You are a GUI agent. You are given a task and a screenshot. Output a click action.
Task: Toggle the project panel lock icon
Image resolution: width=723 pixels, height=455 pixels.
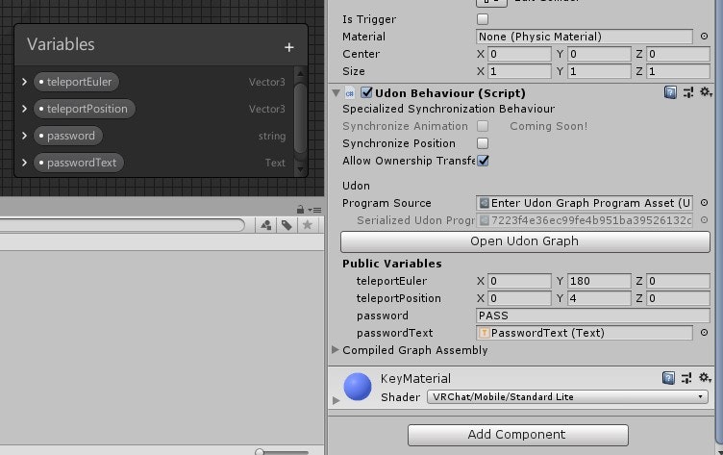click(x=301, y=210)
